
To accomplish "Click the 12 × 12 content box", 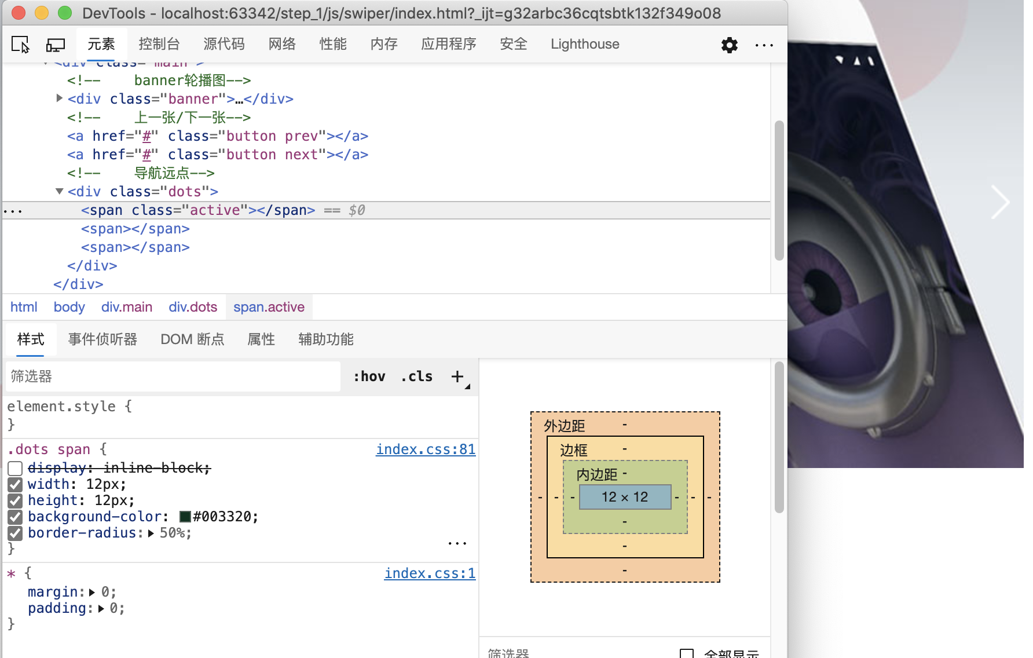I will tap(625, 497).
